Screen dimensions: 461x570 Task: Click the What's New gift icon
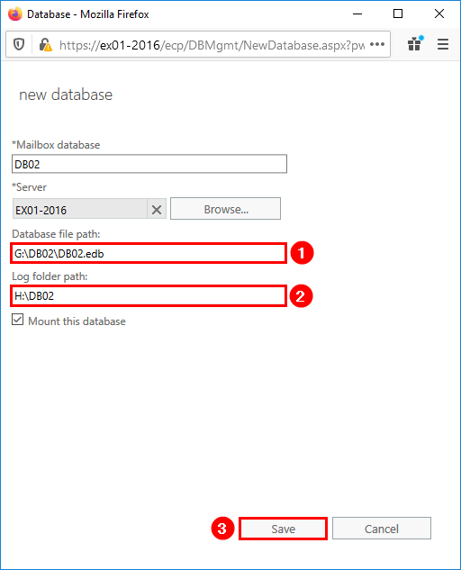[415, 44]
